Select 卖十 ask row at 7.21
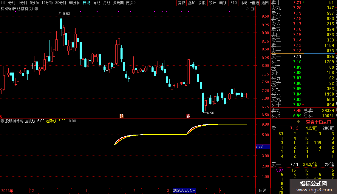 point(303,2)
